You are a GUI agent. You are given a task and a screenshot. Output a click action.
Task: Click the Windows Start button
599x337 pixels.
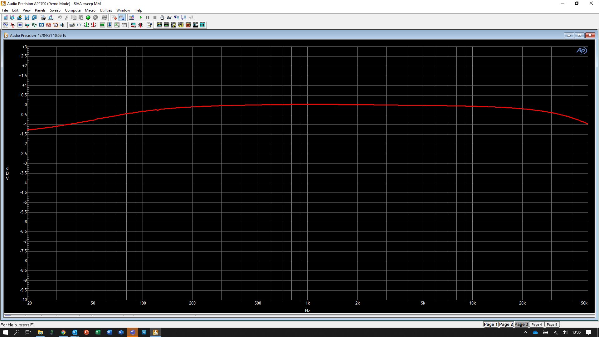click(x=5, y=332)
